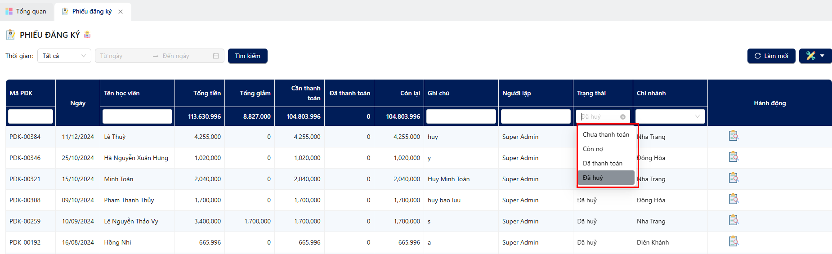Click date 25/10/2024
832x254 pixels.
pos(78,158)
